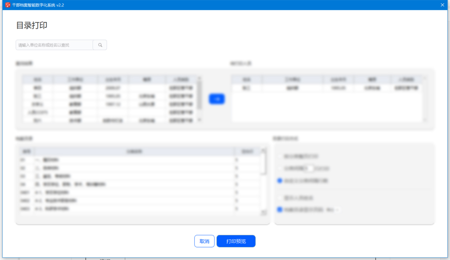
Task: Select the first radio option in print settings
Action: [280, 156]
